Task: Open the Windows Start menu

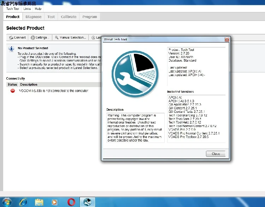Action: click(6, 202)
